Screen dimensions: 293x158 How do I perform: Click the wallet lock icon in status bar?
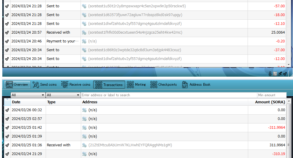[x=270, y=74]
